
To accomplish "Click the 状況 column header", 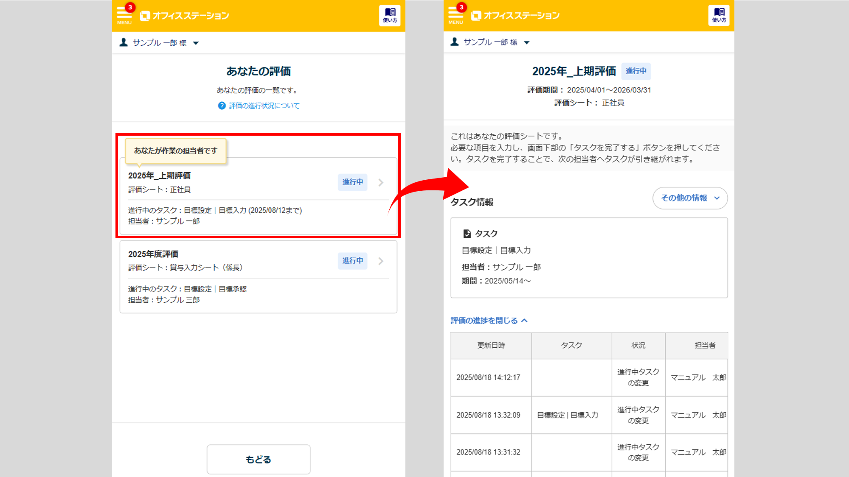I will point(638,346).
